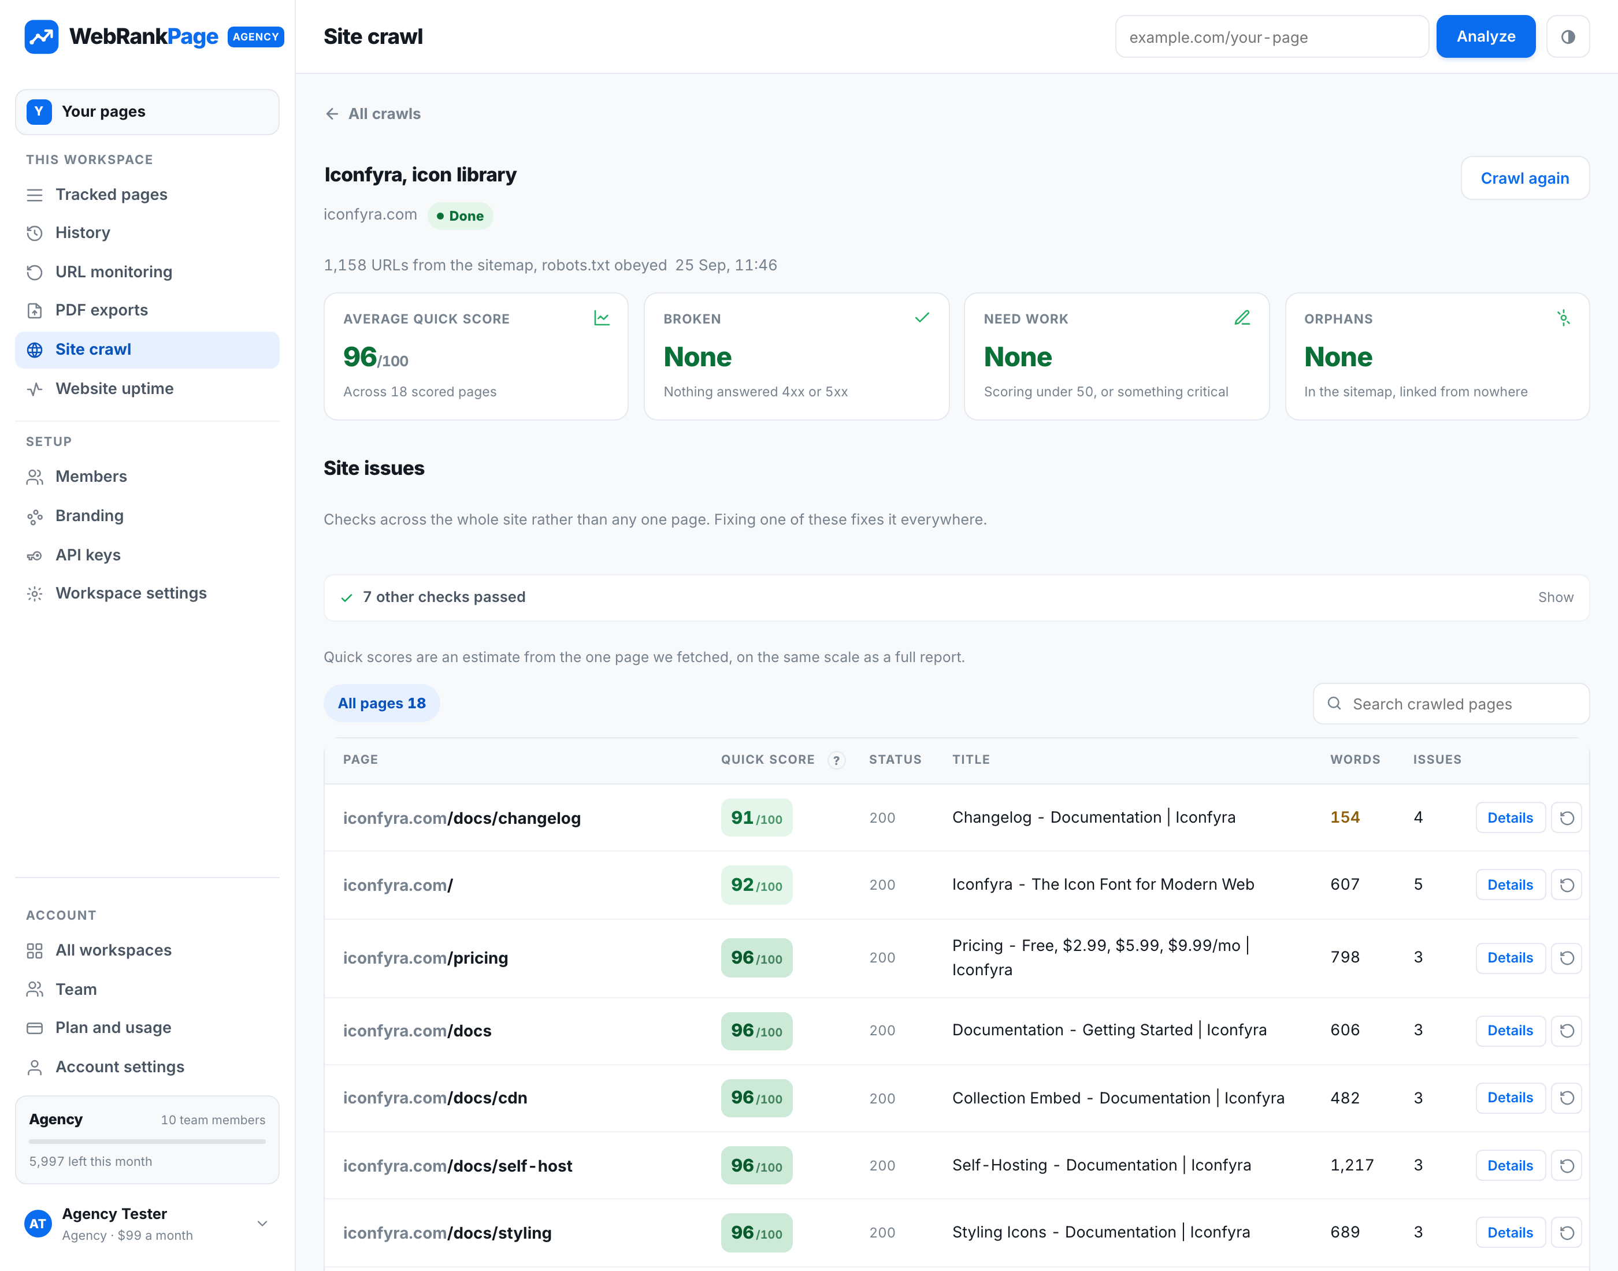Open Details for docs/cdn page

[x=1510, y=1098]
